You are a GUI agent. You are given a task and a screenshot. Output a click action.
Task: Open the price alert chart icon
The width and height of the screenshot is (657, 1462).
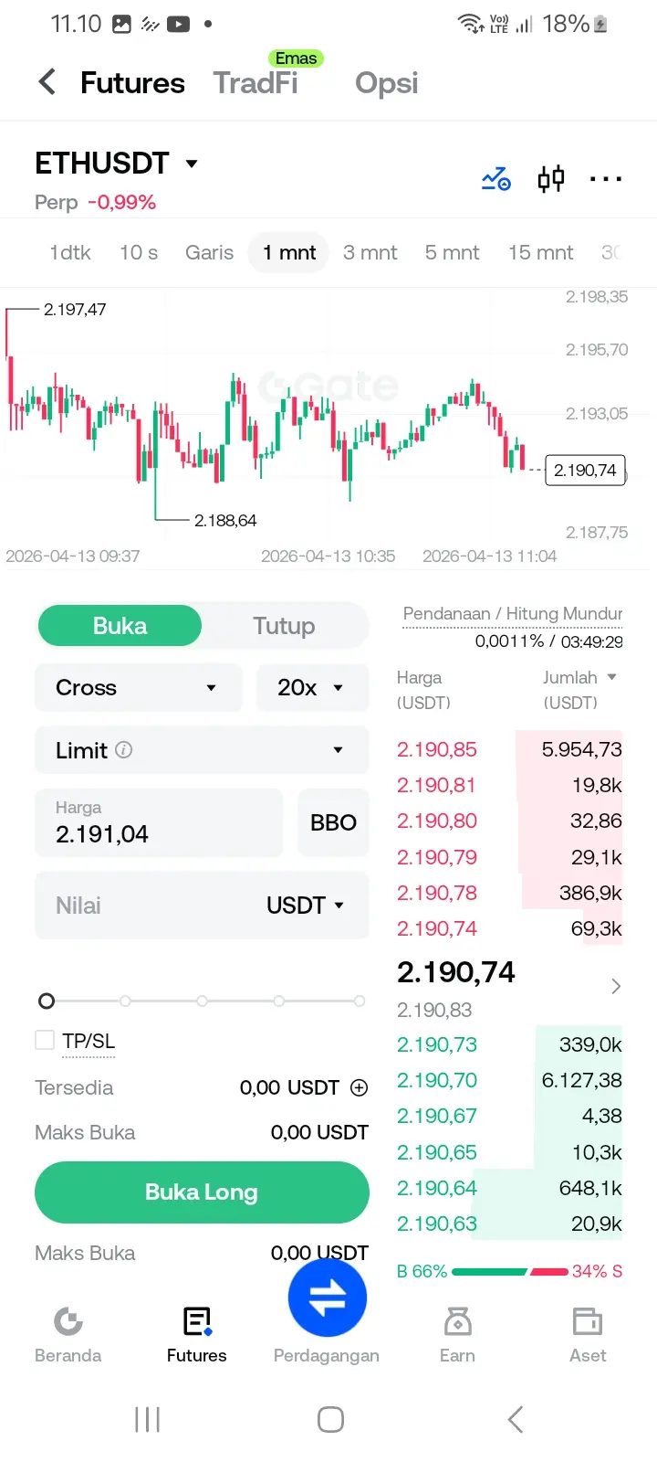coord(496,178)
